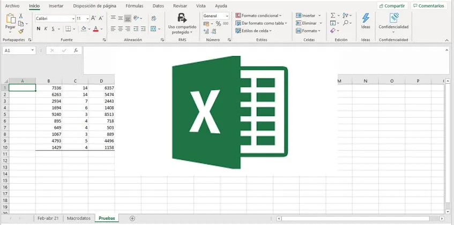Image resolution: width=454 pixels, height=225 pixels.
Task: Switch to the Fórmulas tab
Action: pos(135,6)
